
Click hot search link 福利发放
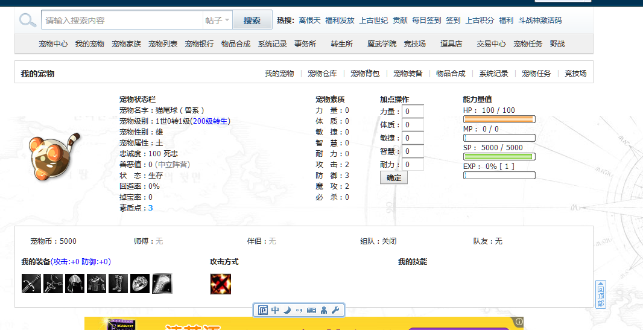click(340, 20)
